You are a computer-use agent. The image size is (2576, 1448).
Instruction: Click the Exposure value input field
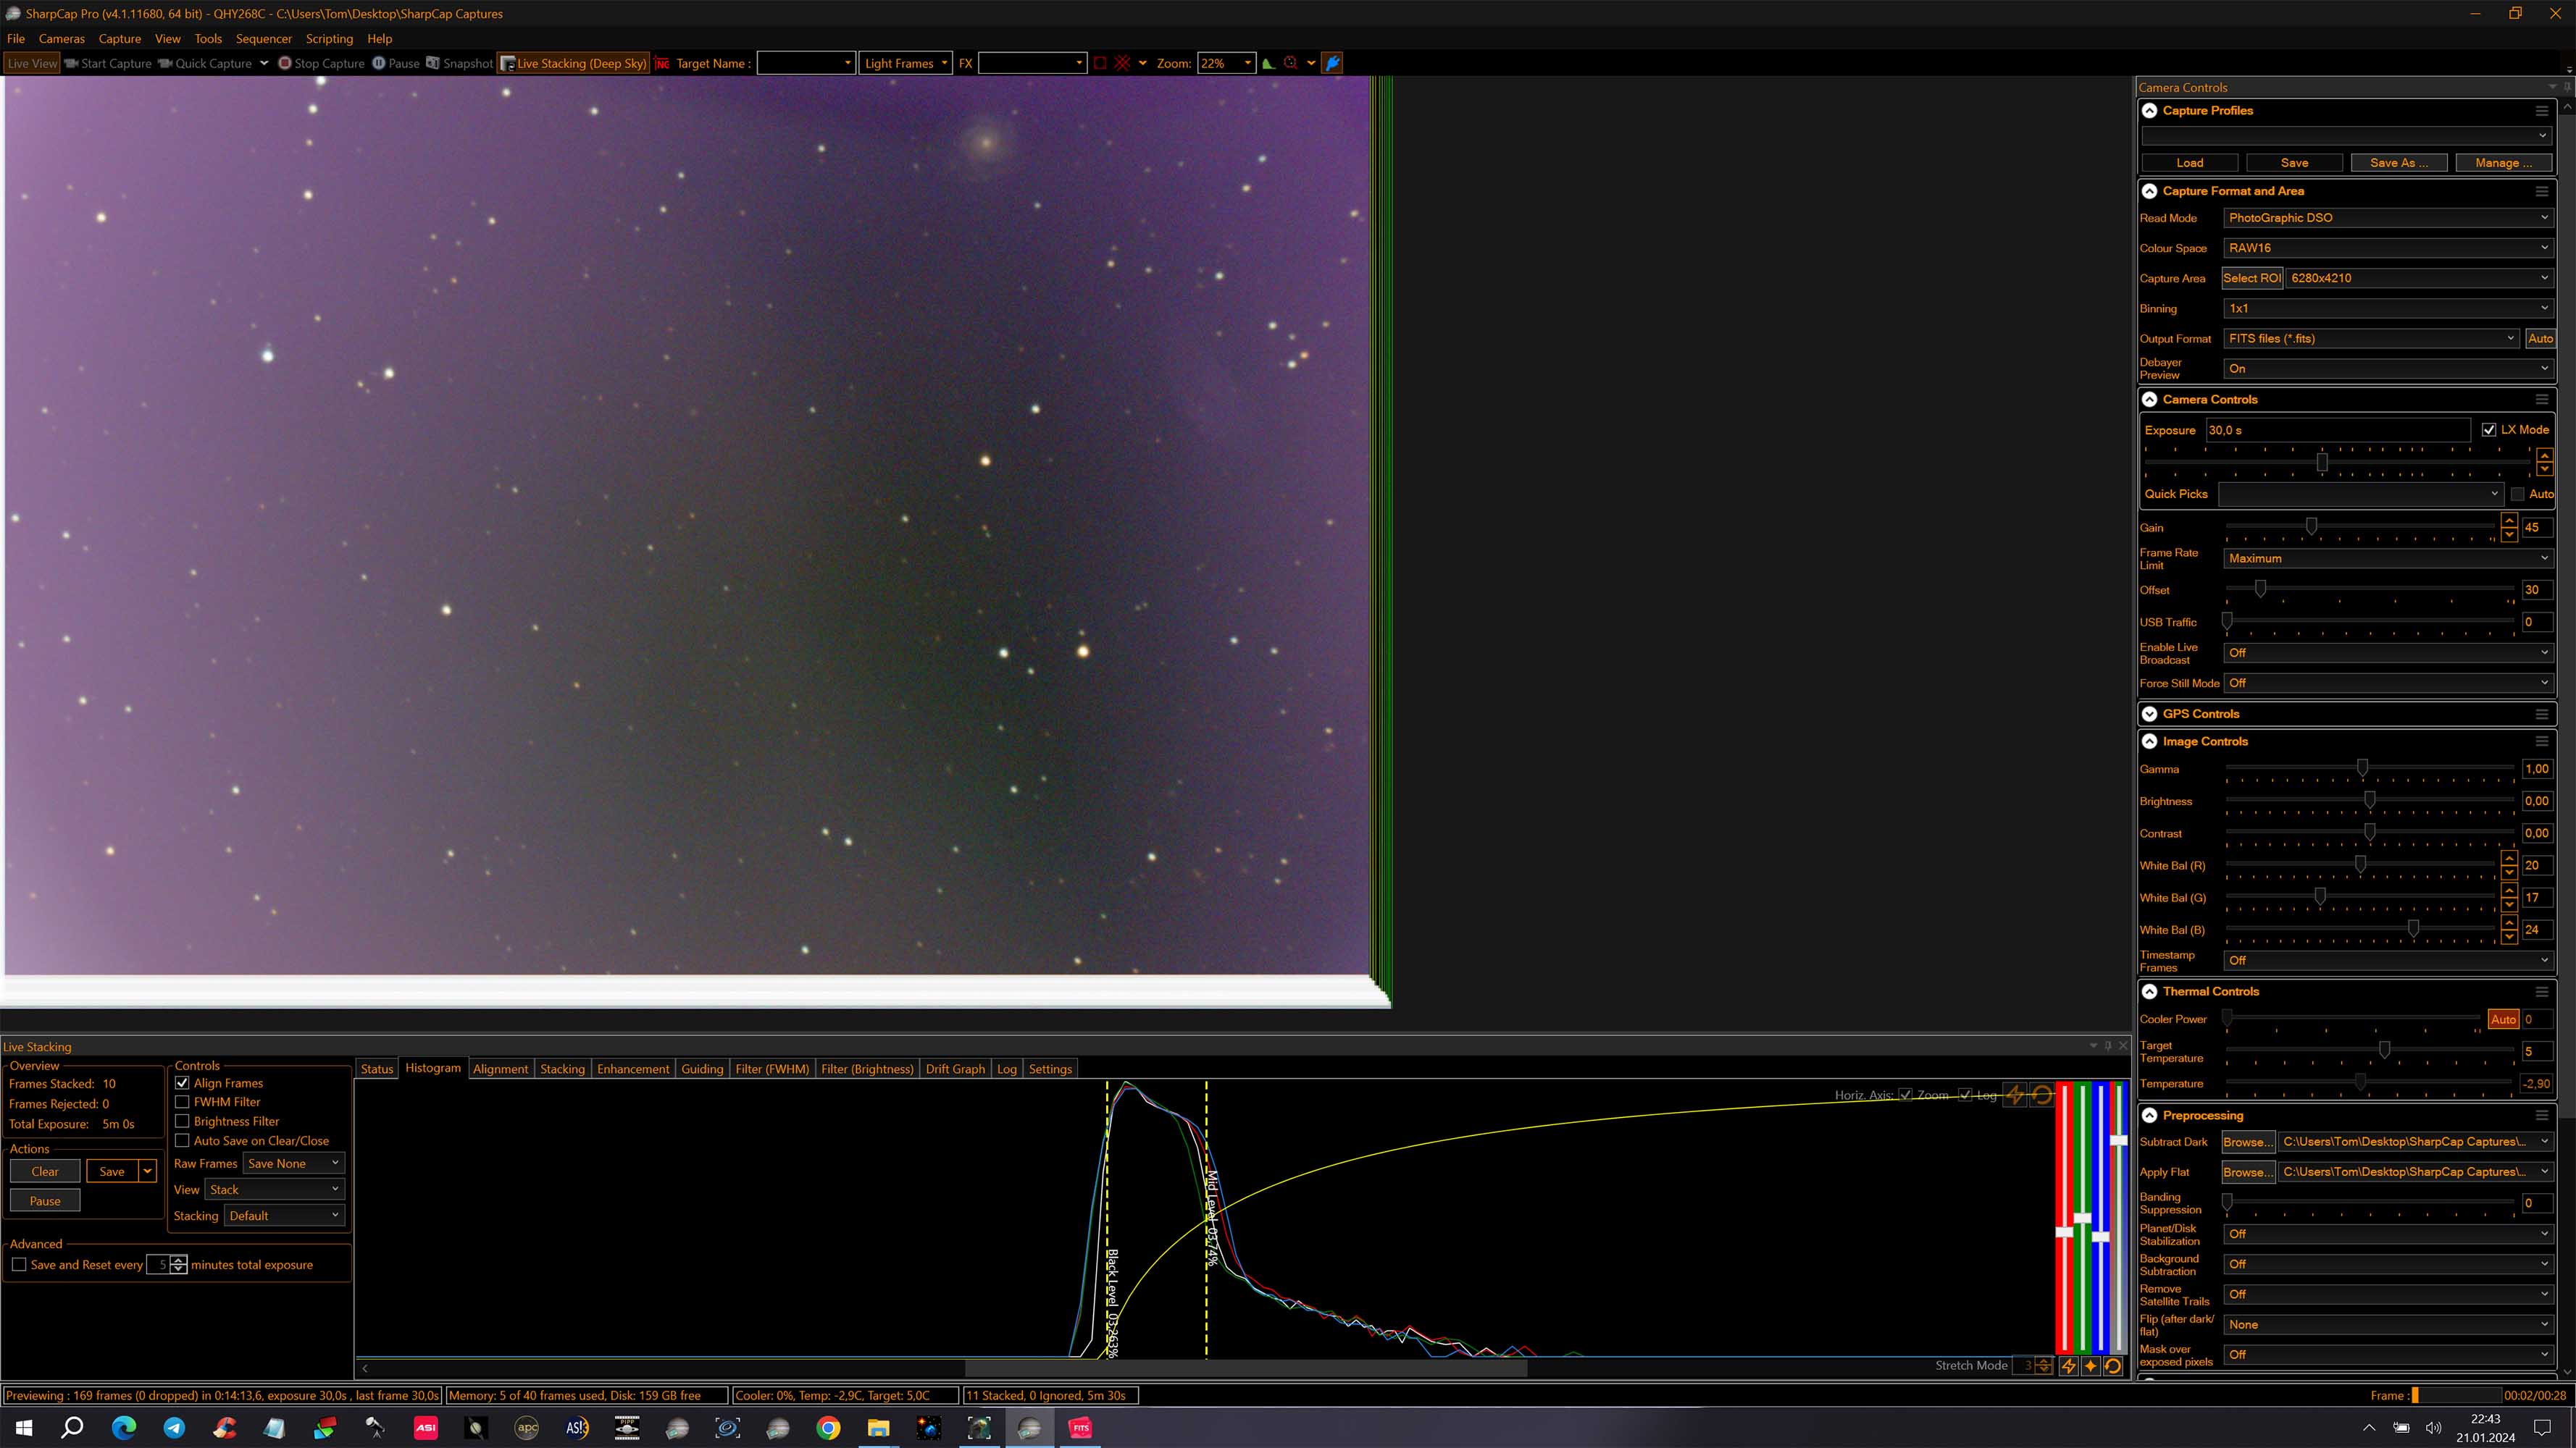pyautogui.click(x=2338, y=431)
